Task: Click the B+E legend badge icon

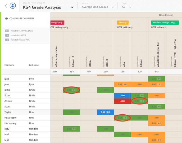Action: coord(7,31)
